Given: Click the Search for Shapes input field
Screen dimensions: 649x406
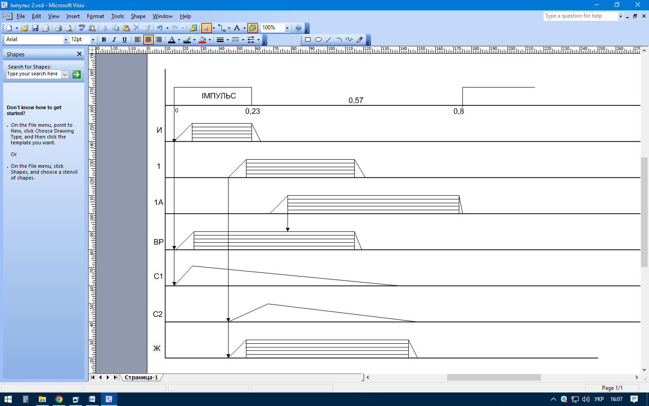Looking at the screenshot, I should click(33, 74).
